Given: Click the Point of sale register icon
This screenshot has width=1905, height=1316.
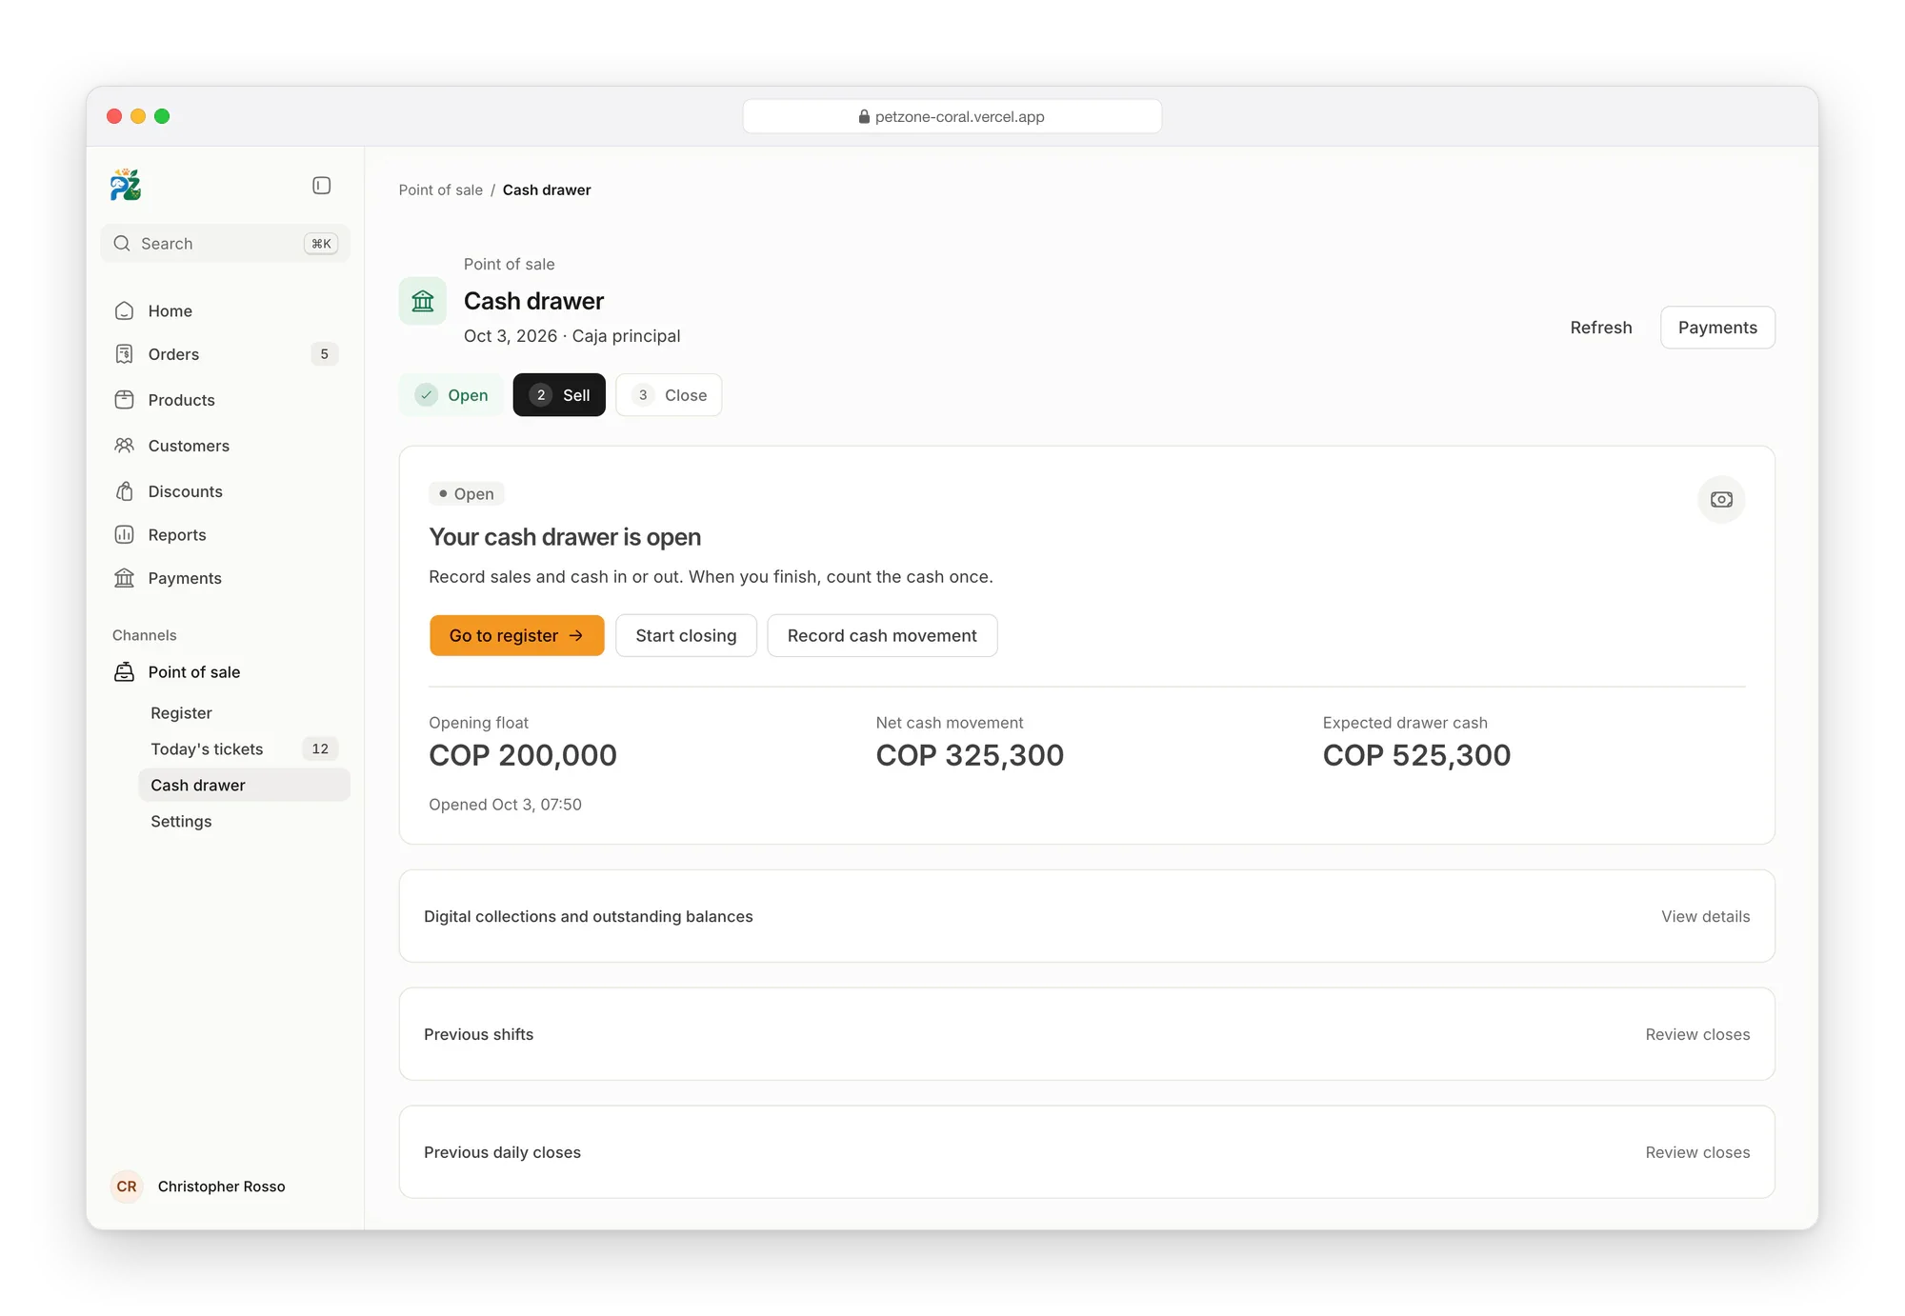Looking at the screenshot, I should [124, 672].
